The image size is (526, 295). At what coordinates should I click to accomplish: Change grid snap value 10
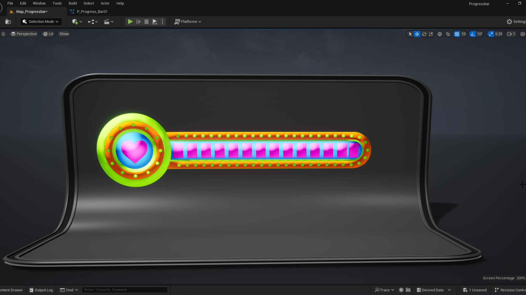[x=464, y=34]
